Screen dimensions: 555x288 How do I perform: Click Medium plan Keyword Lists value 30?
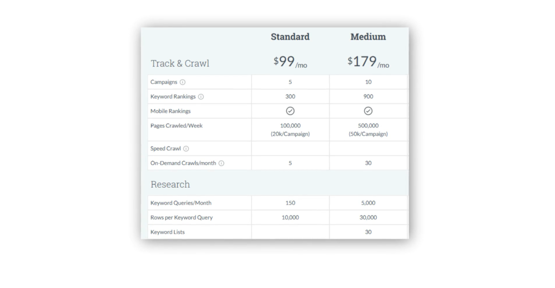(368, 232)
